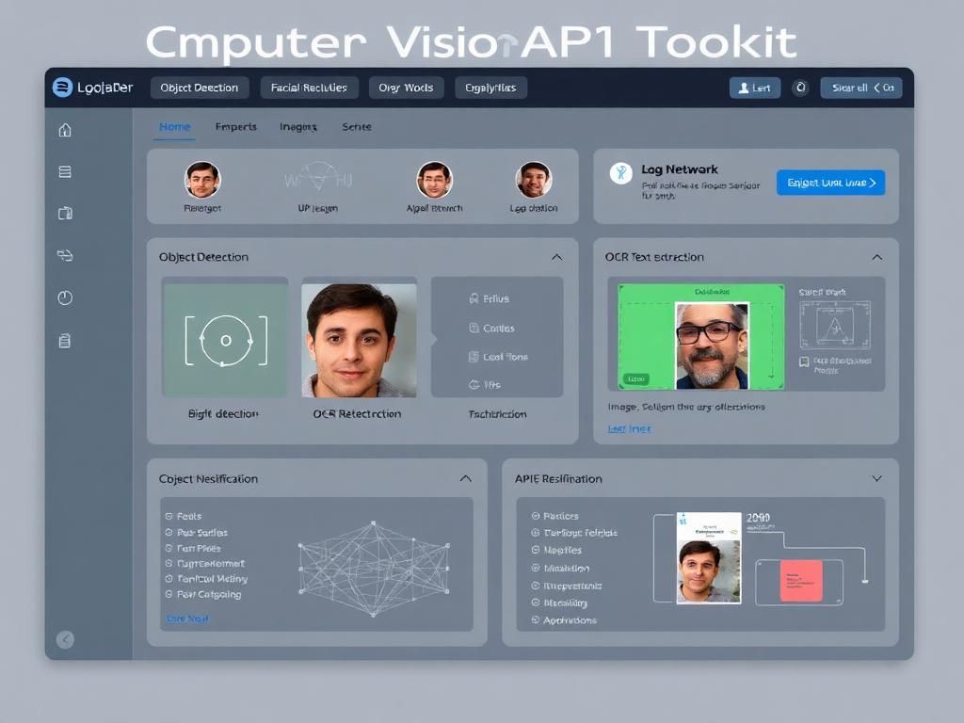This screenshot has width=964, height=723.
Task: Click the icon beside Contas
Action: (x=474, y=329)
